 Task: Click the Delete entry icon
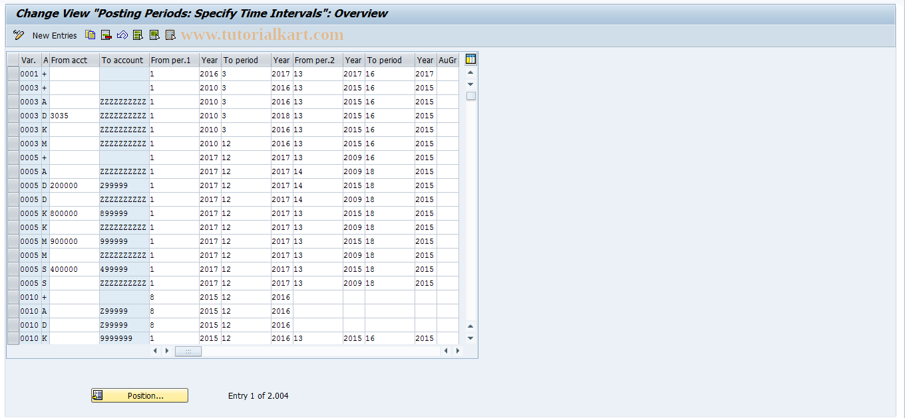106,35
